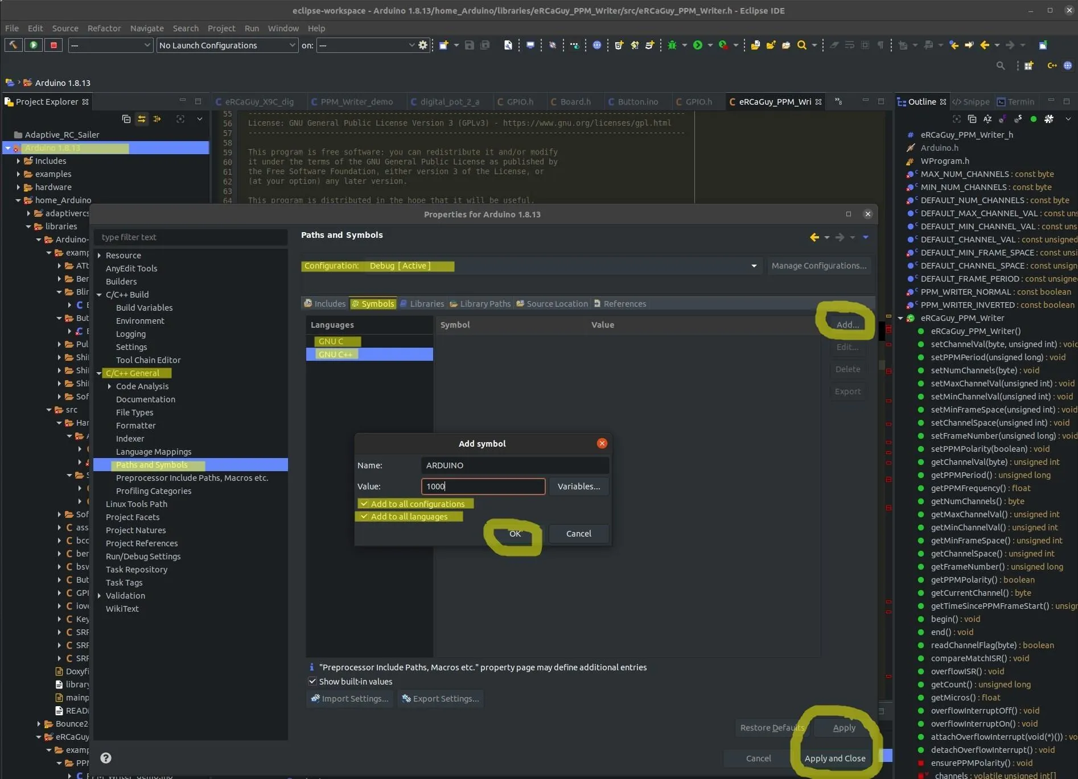Collapse eRCaGuy_PPM_Writer class in Outline

[900, 318]
